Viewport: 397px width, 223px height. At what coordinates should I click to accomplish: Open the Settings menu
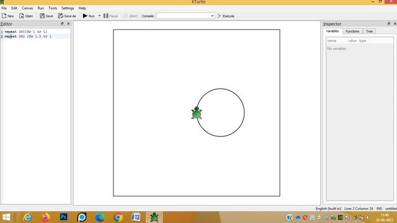point(68,8)
